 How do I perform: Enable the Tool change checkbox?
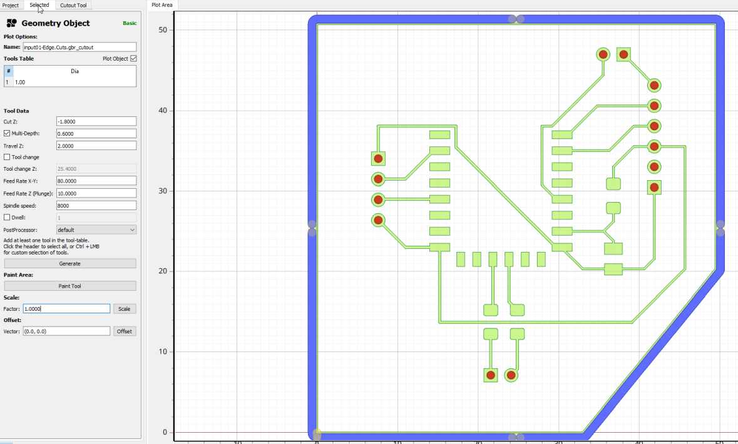click(7, 157)
